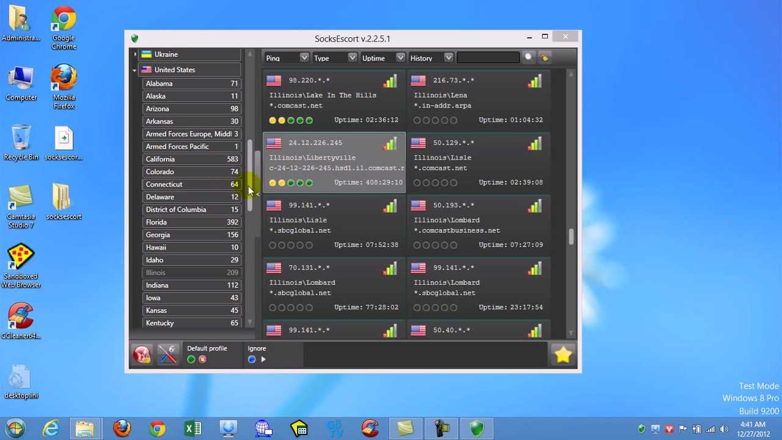Select Florida in the state list
782x440 pixels.
tap(192, 222)
